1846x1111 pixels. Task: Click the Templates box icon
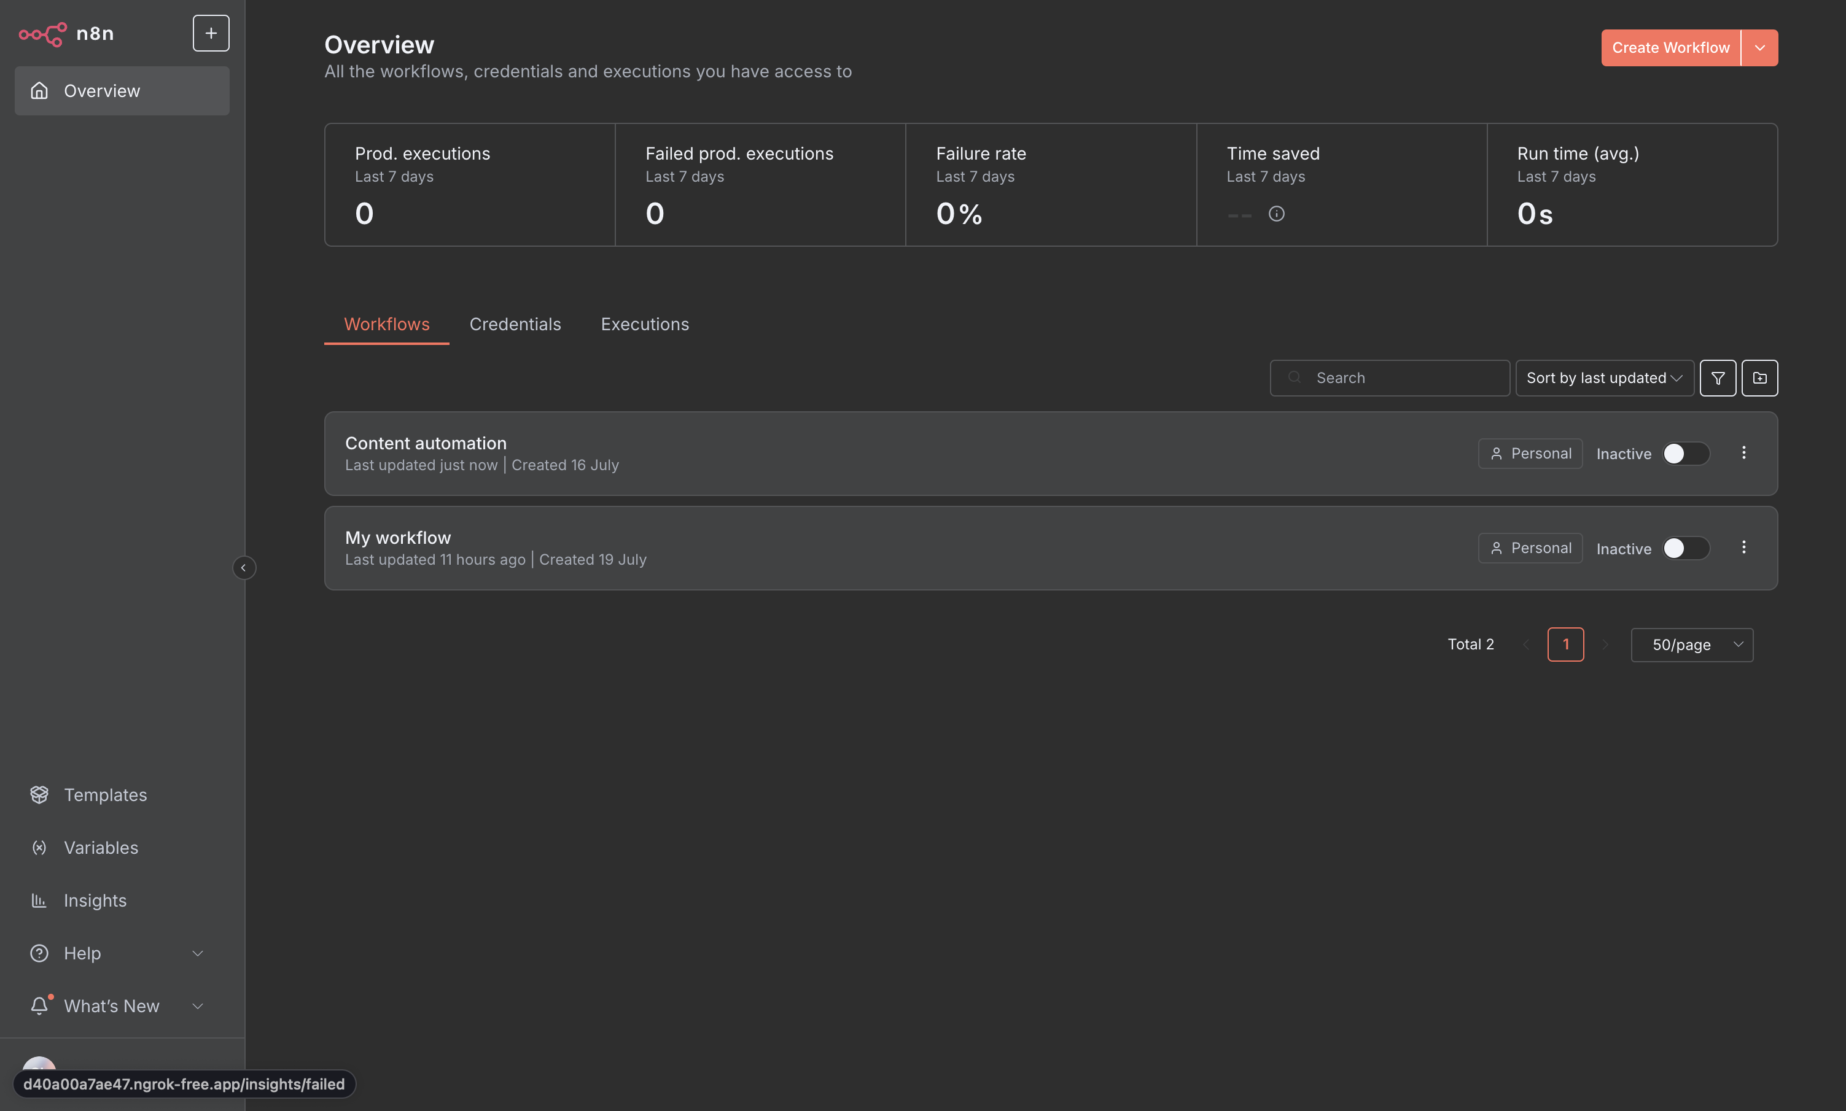coord(39,794)
